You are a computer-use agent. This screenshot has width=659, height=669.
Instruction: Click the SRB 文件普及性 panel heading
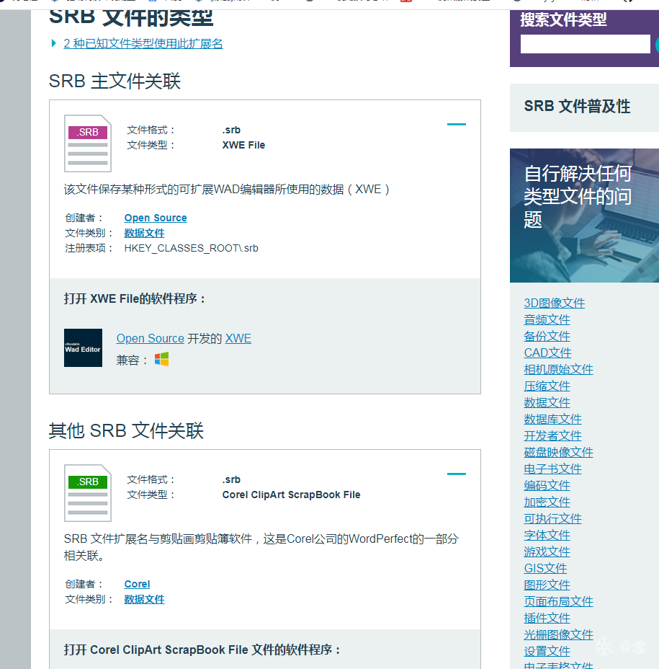[x=577, y=106]
